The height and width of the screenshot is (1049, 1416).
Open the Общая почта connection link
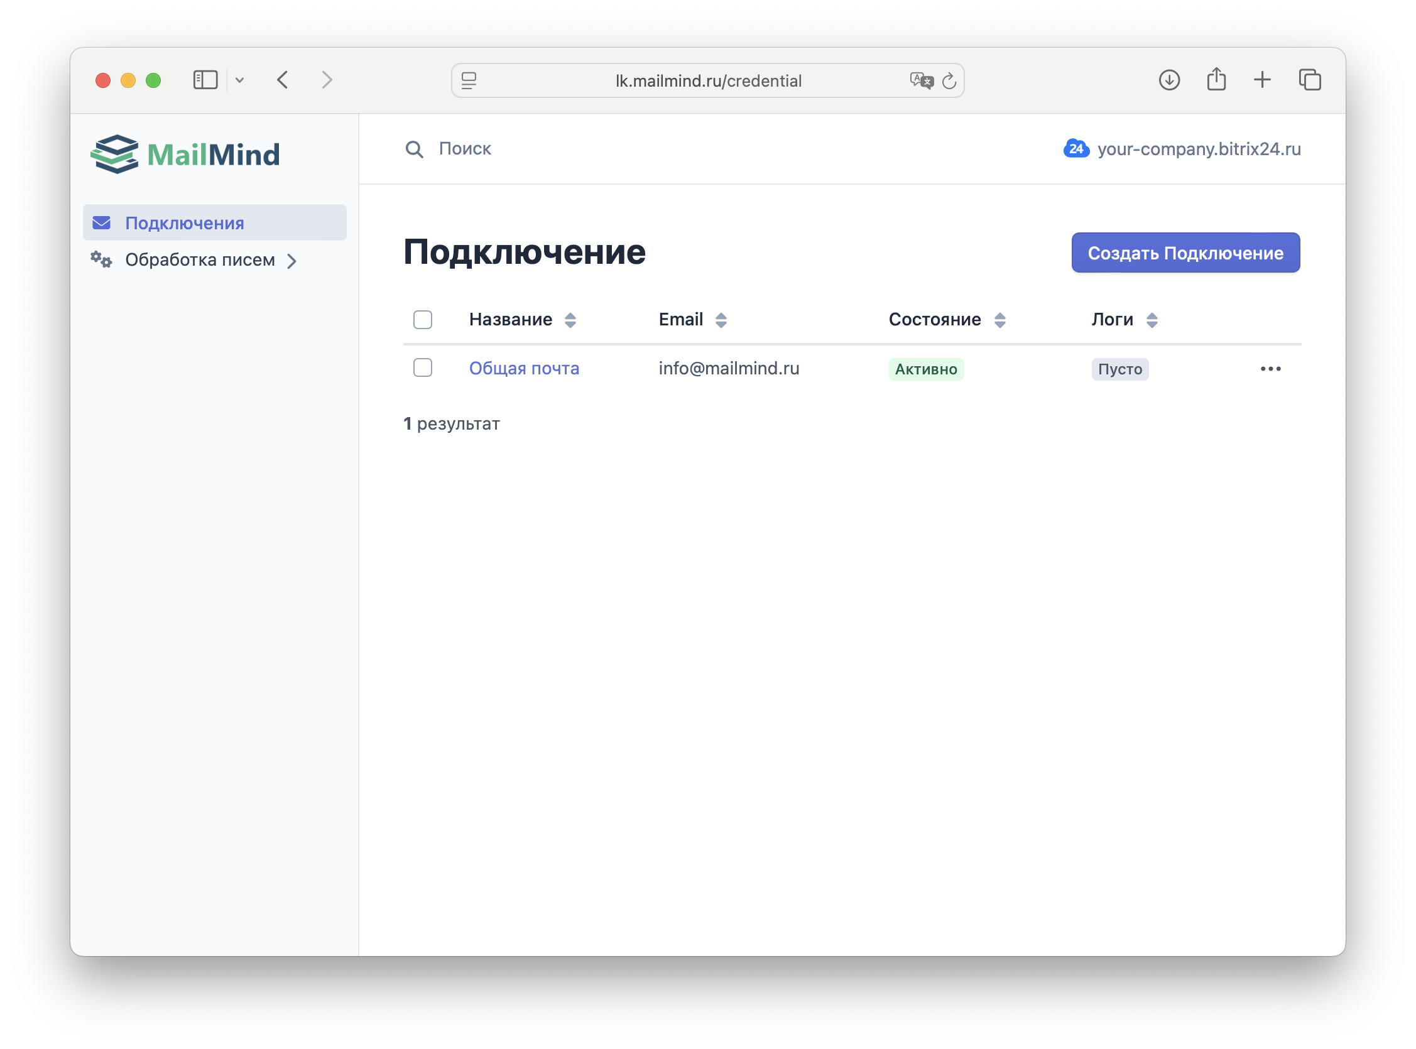click(x=524, y=368)
